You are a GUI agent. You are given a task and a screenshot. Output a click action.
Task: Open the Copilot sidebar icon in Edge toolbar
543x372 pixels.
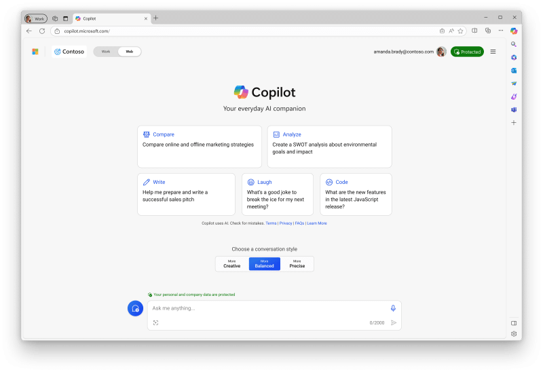[x=514, y=31]
